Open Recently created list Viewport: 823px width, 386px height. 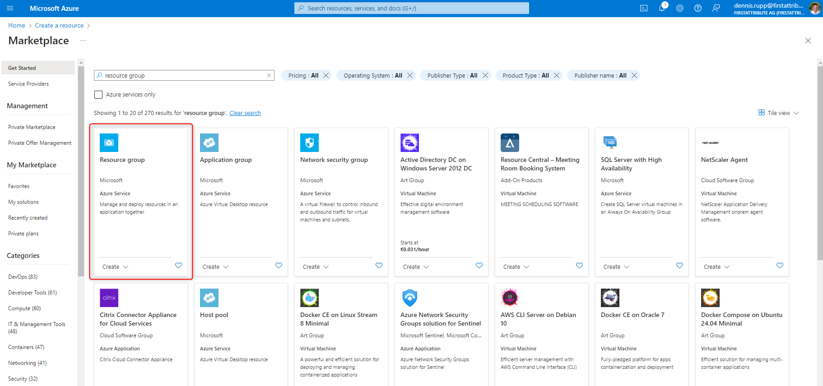coord(28,218)
